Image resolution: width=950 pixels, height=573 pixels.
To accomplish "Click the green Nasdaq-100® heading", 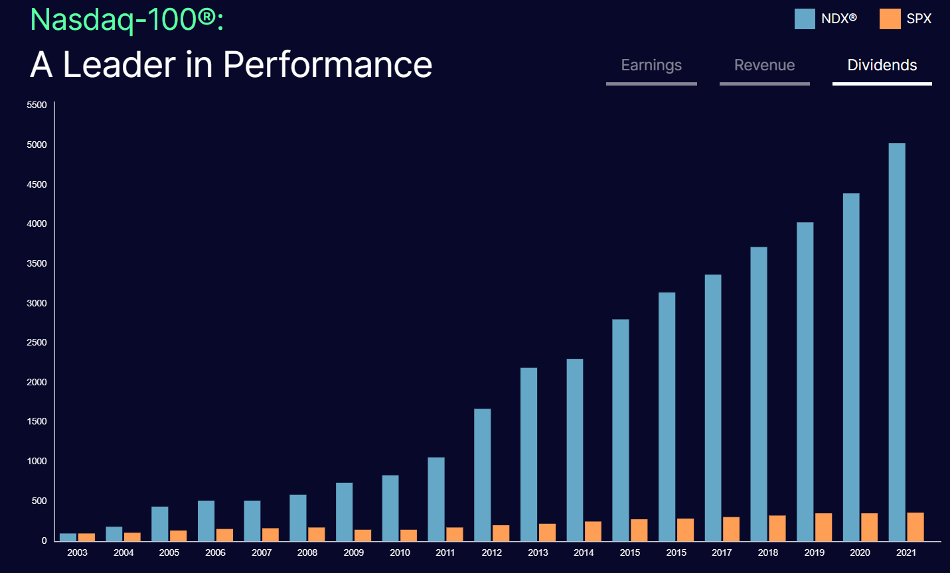I will tap(127, 19).
